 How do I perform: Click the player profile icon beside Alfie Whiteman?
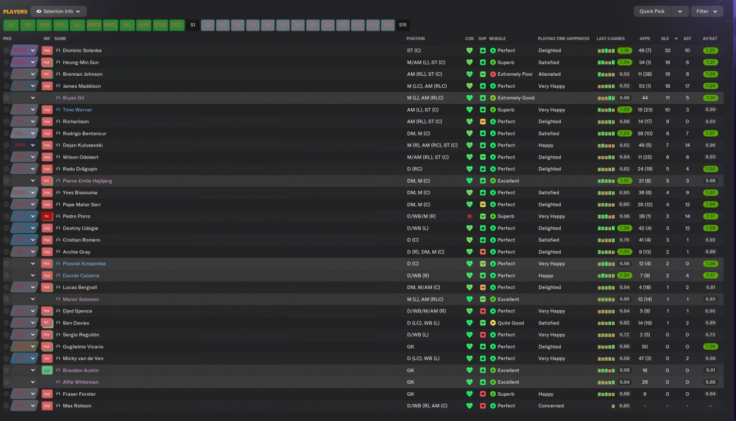[x=58, y=382]
